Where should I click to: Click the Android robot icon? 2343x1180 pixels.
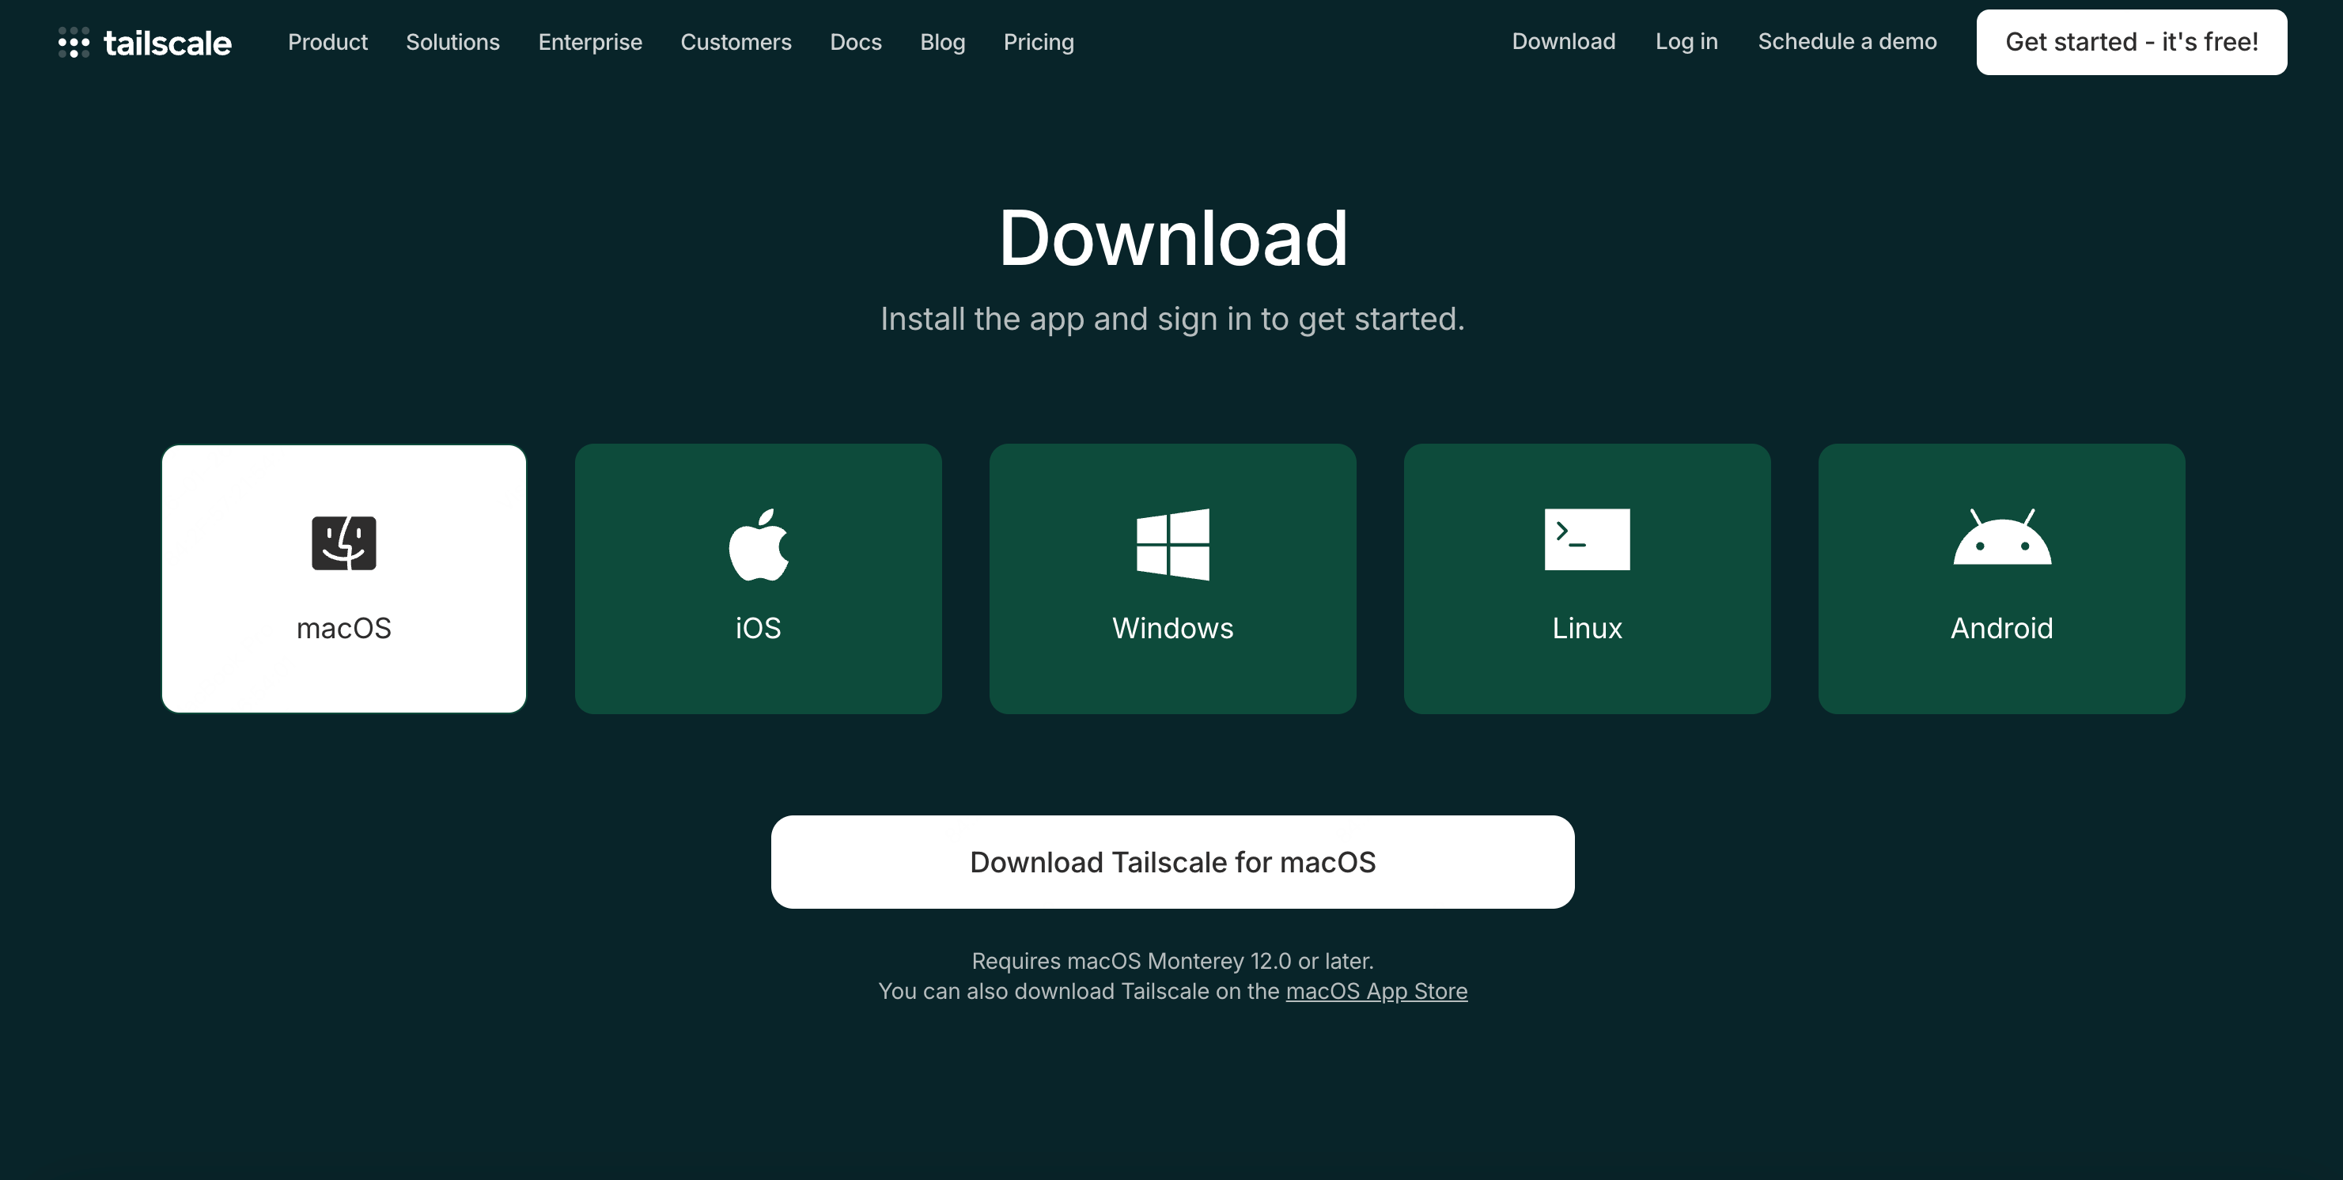pos(2002,537)
